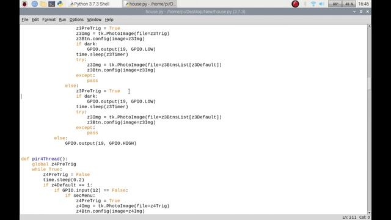
Task: Click the editor scrollbar up arrow
Action: (369, 26)
